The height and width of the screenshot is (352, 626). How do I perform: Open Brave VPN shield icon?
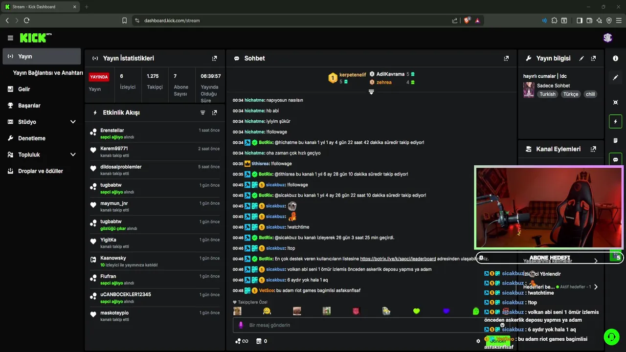(x=609, y=21)
